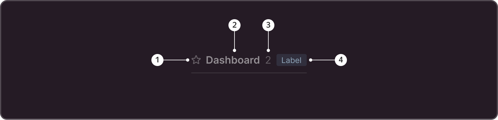Screen dimensions: 498x120
Task: Click the counter number 2 beside Dashboard
Action: 268,60
